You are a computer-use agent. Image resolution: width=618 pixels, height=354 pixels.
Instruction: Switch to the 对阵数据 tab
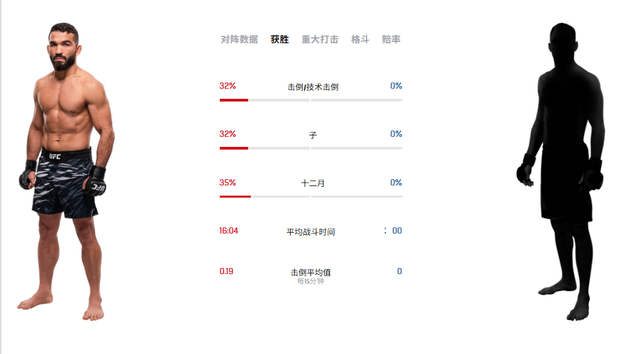(x=239, y=39)
